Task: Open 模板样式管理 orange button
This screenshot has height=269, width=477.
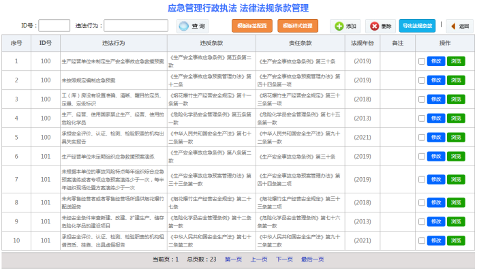Action: (x=298, y=26)
